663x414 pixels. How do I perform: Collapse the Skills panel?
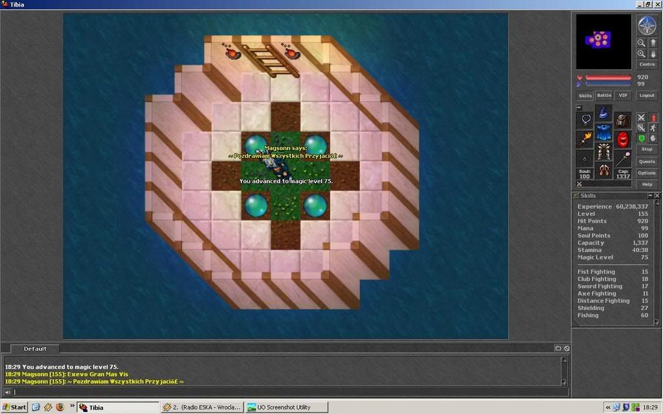[x=650, y=195]
